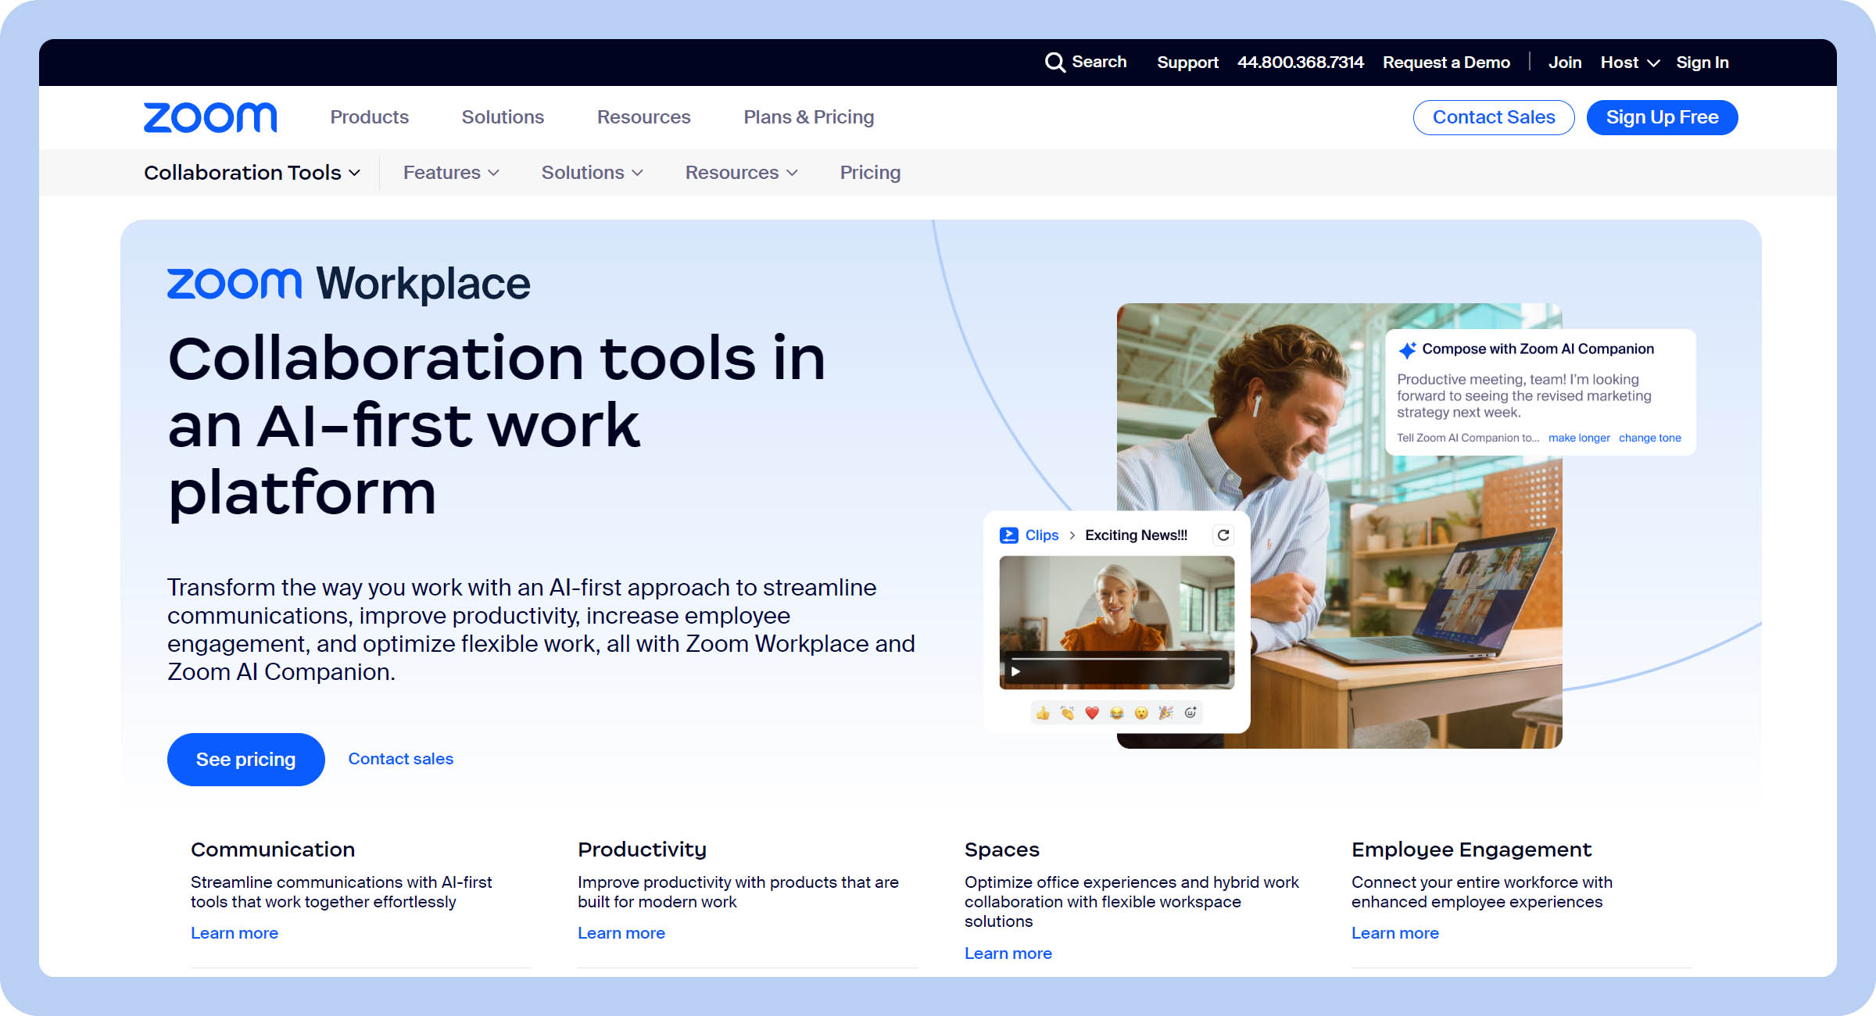Open the Products menu

click(369, 117)
